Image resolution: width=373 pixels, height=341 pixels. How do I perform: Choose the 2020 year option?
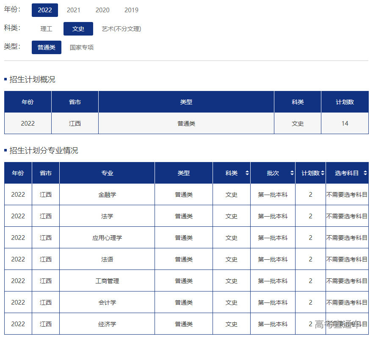pyautogui.click(x=102, y=10)
